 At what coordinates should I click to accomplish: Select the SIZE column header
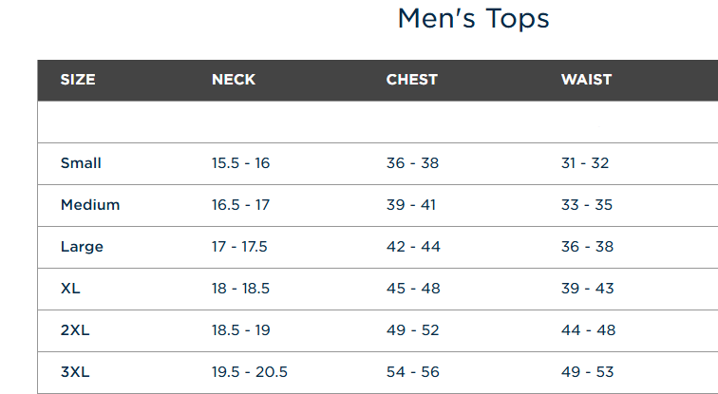(78, 80)
